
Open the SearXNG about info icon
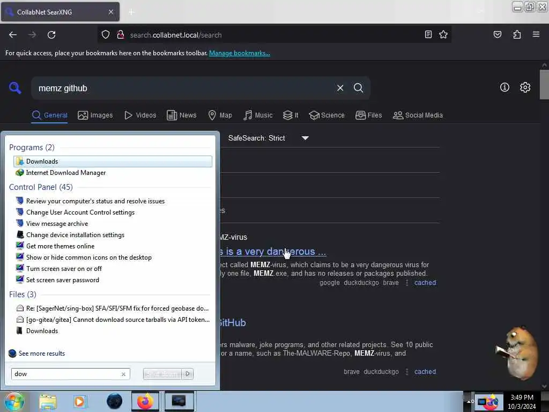pyautogui.click(x=505, y=87)
